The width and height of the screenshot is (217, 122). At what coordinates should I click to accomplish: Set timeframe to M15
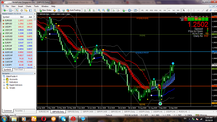coord(151,10)
